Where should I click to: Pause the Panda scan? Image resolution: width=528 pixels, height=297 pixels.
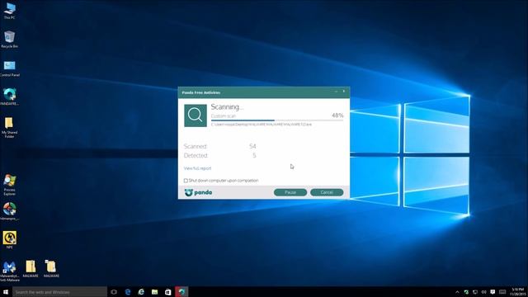click(290, 192)
